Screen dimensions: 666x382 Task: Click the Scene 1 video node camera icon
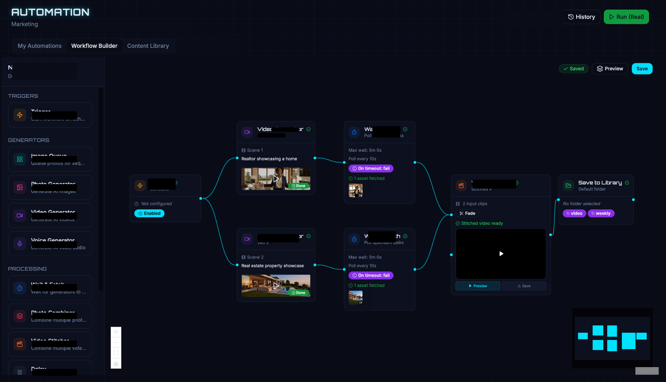(x=247, y=132)
